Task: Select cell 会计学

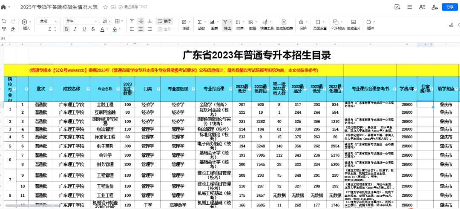Action: [x=105, y=155]
